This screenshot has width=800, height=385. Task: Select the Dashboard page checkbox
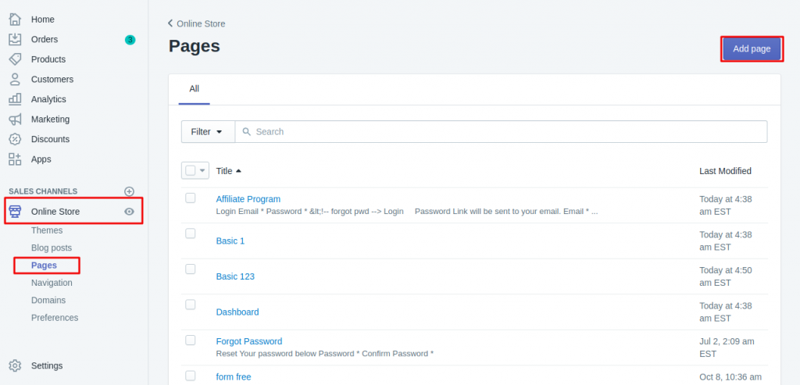pyautogui.click(x=191, y=304)
